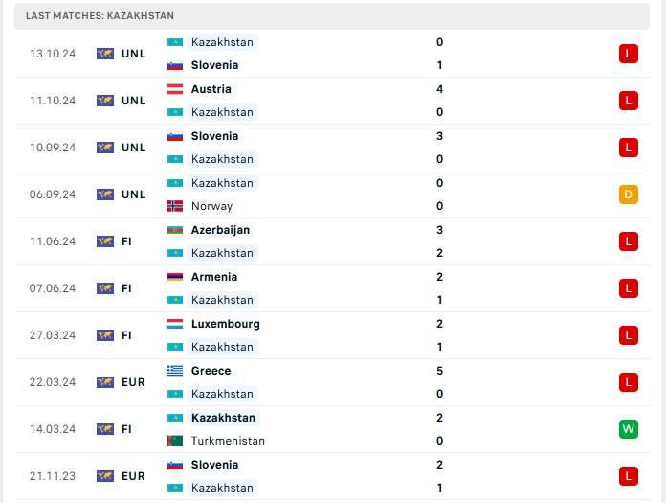This screenshot has width=666, height=503.
Task: Click the Armenia flag icon
Action: pos(175,277)
